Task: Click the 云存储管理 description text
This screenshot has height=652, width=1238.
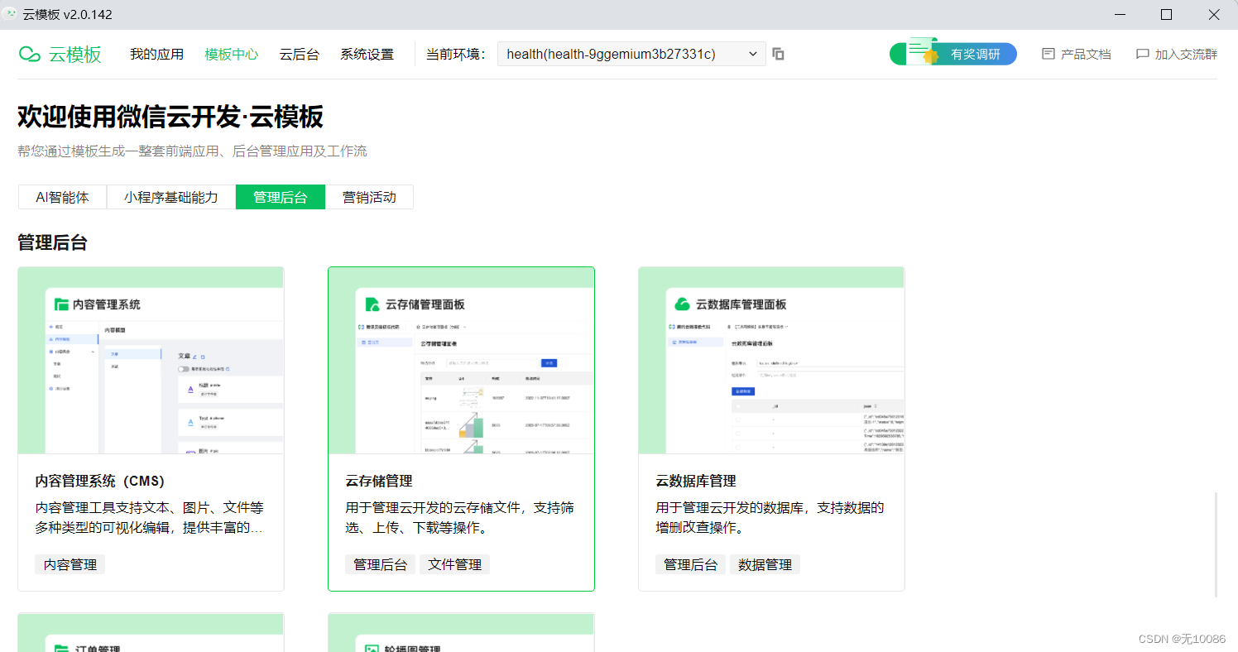Action: point(461,517)
